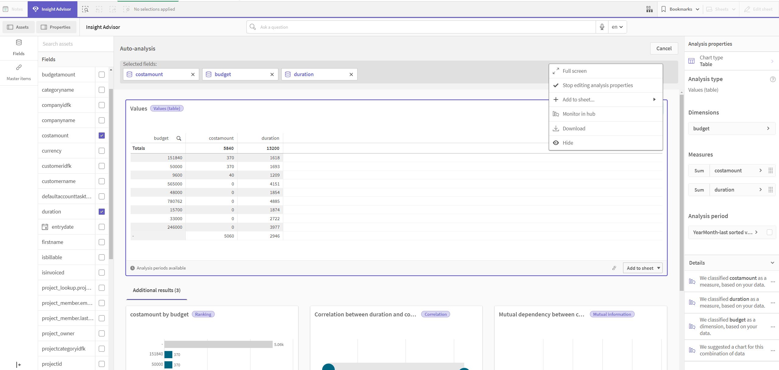Click the microphone voice input icon
Screen dimensions: 779x370
602,27
